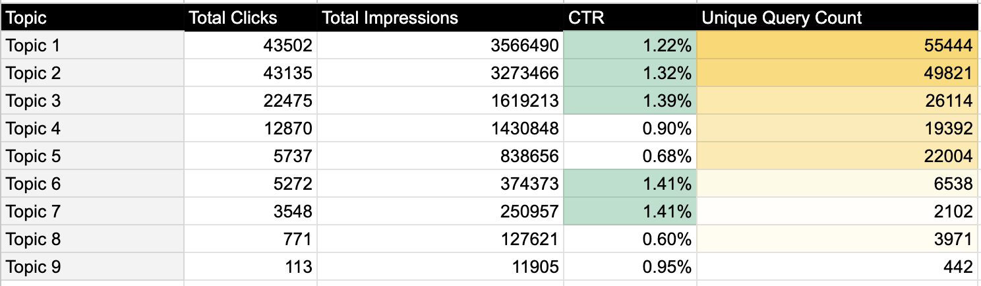
Task: Click the Total Impressions header cell
Action: pyautogui.click(x=440, y=18)
